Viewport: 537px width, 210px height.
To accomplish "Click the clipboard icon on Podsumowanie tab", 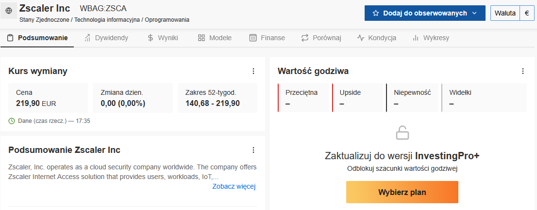I will pos(10,38).
